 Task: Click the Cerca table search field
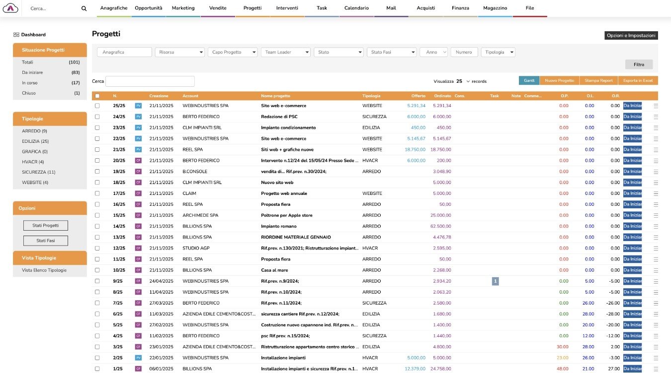[x=150, y=81]
